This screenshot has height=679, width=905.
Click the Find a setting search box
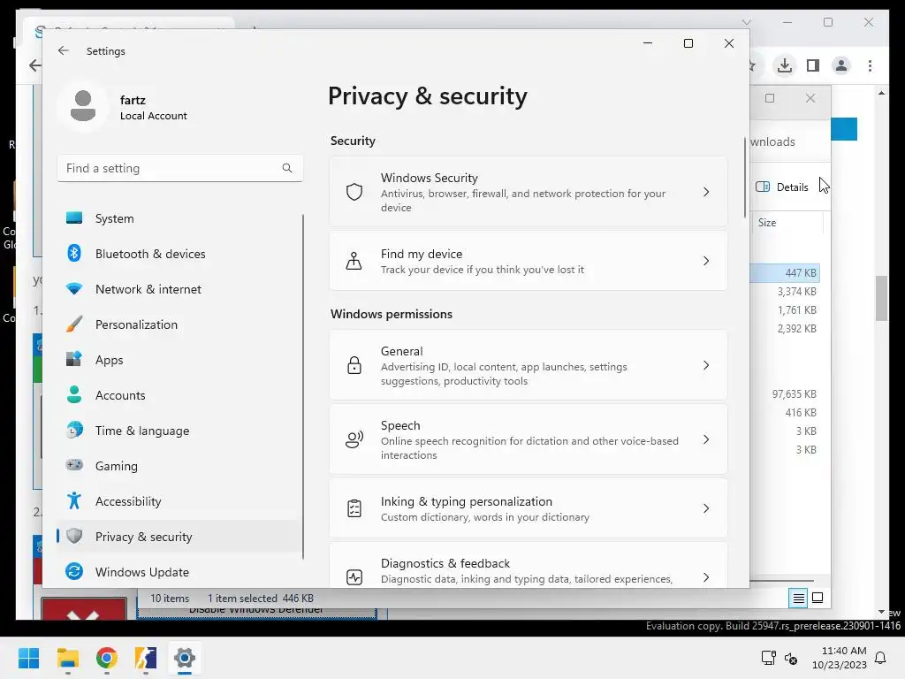179,168
